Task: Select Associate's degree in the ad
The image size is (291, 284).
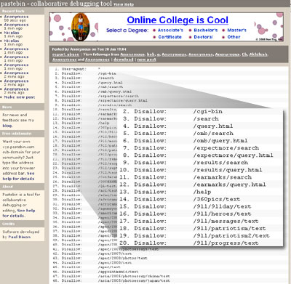Action: pos(170,31)
